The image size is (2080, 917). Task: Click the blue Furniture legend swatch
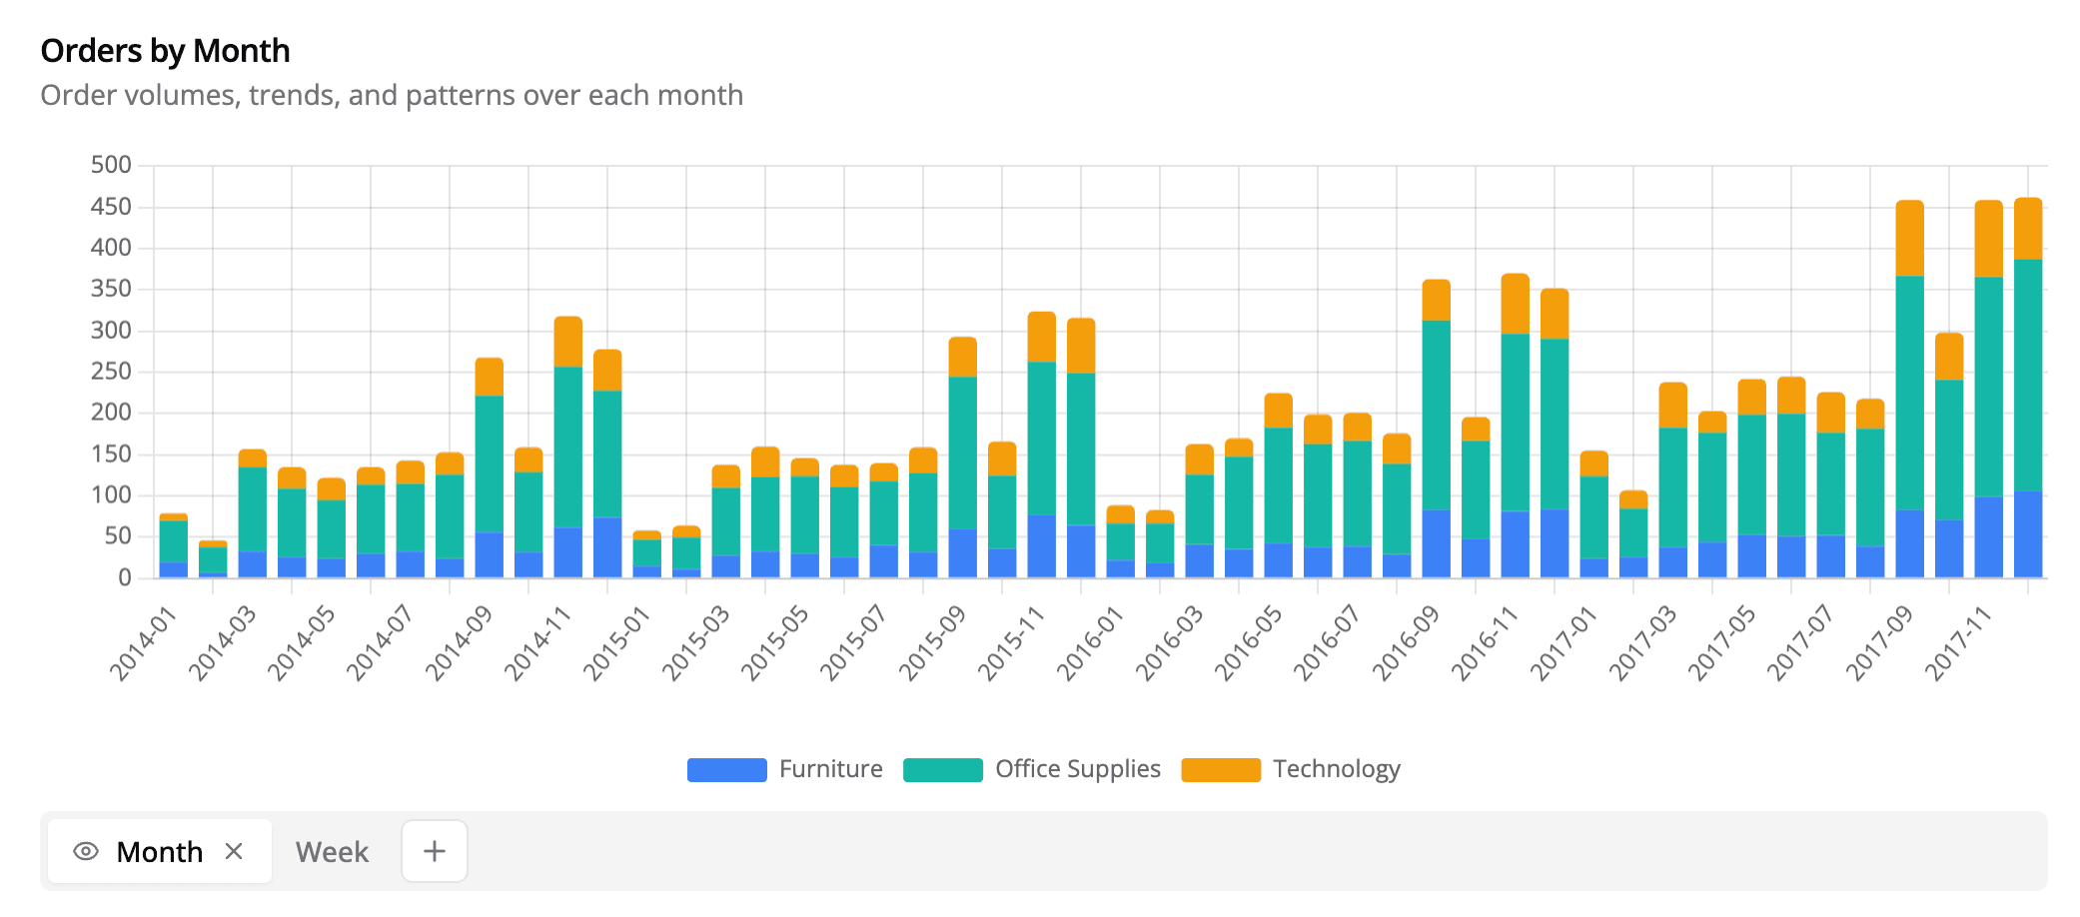[726, 769]
